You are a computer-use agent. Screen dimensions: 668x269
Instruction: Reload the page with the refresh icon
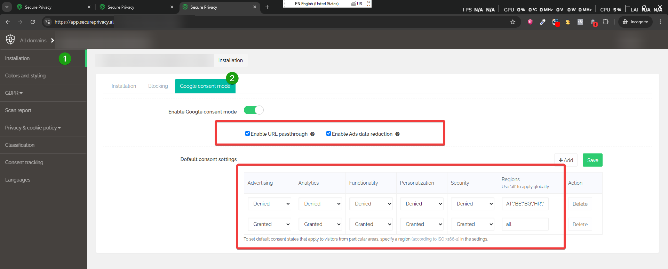[x=33, y=22]
